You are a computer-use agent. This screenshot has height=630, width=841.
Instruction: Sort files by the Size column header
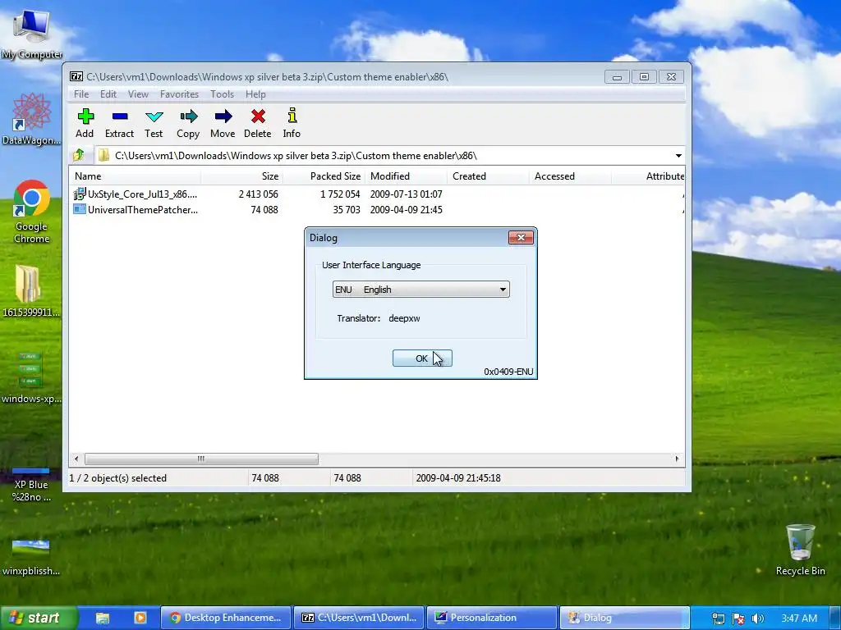242,176
